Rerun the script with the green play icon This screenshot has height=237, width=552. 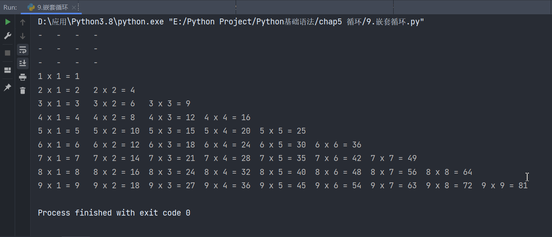[x=8, y=22]
